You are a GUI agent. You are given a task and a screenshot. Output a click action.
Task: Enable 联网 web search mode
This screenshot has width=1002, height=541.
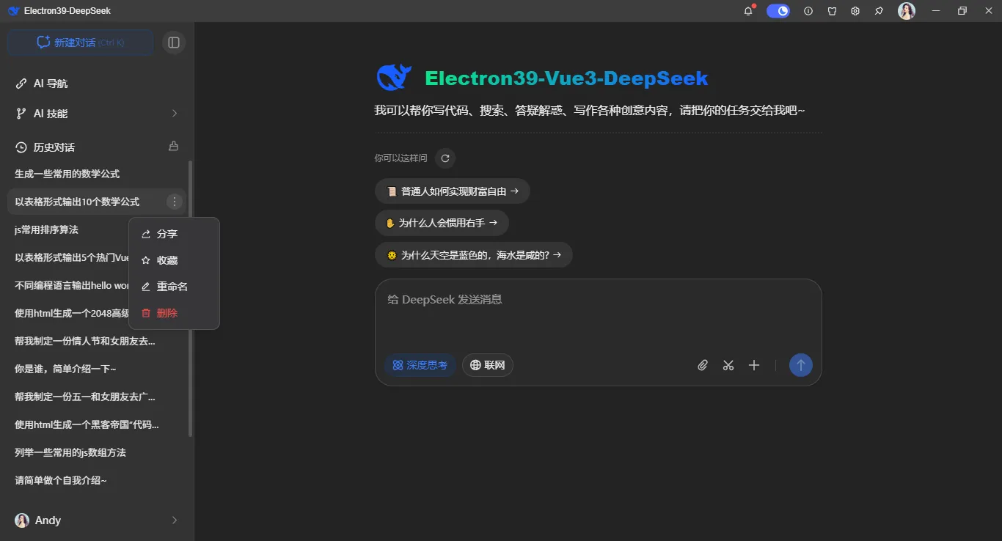487,364
